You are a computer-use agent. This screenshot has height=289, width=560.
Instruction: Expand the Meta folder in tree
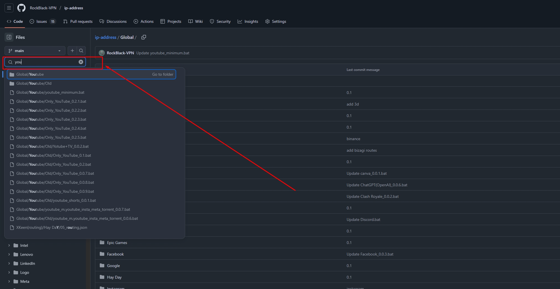click(9, 281)
